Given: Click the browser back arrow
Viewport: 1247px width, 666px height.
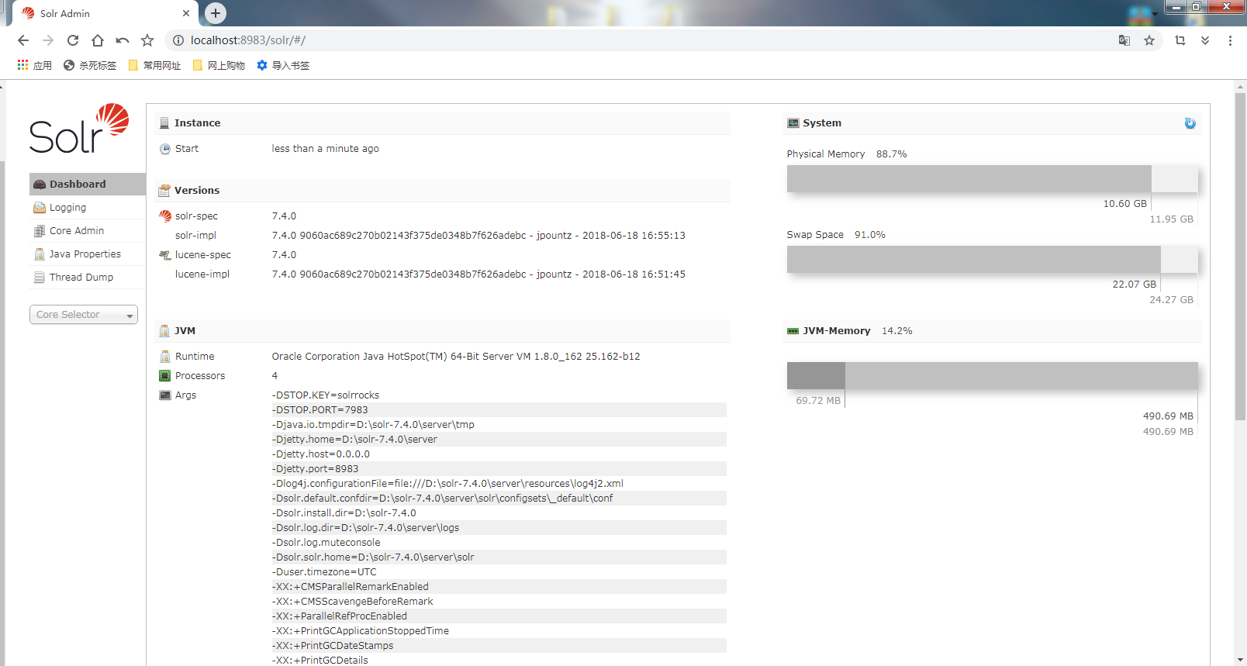Looking at the screenshot, I should [x=23, y=40].
